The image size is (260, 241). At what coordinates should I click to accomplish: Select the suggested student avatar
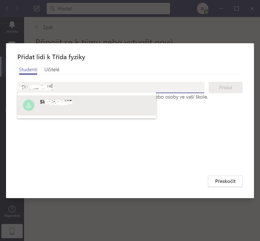click(x=29, y=105)
